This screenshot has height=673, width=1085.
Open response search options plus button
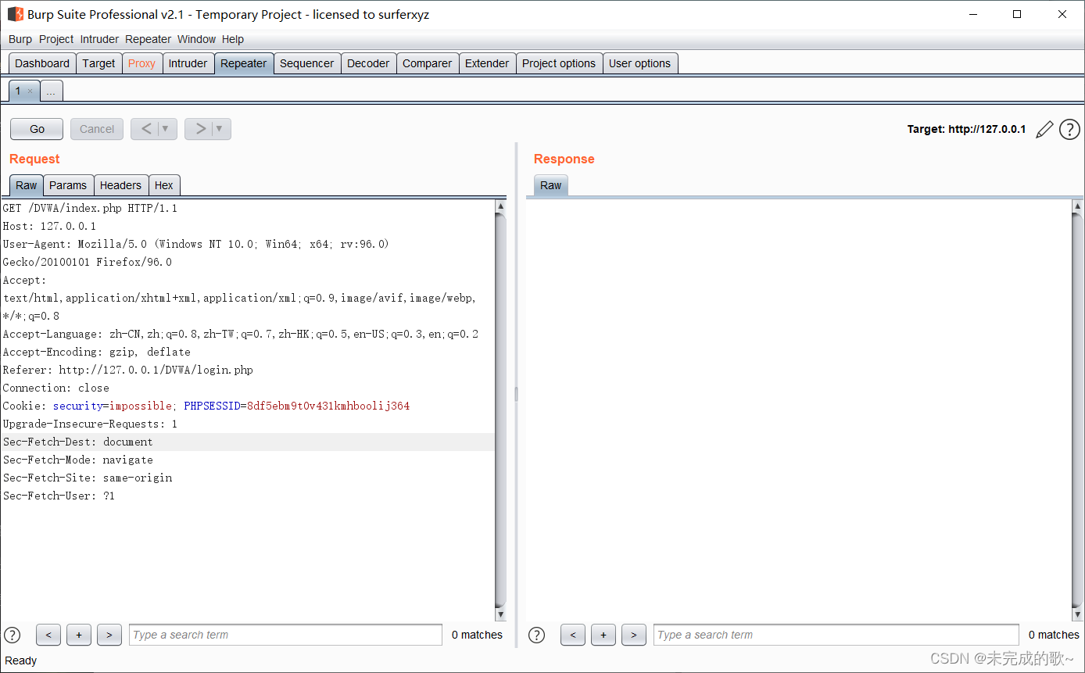pos(603,635)
